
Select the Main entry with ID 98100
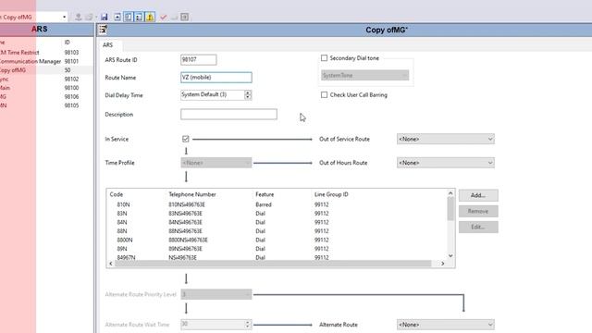tap(45, 88)
